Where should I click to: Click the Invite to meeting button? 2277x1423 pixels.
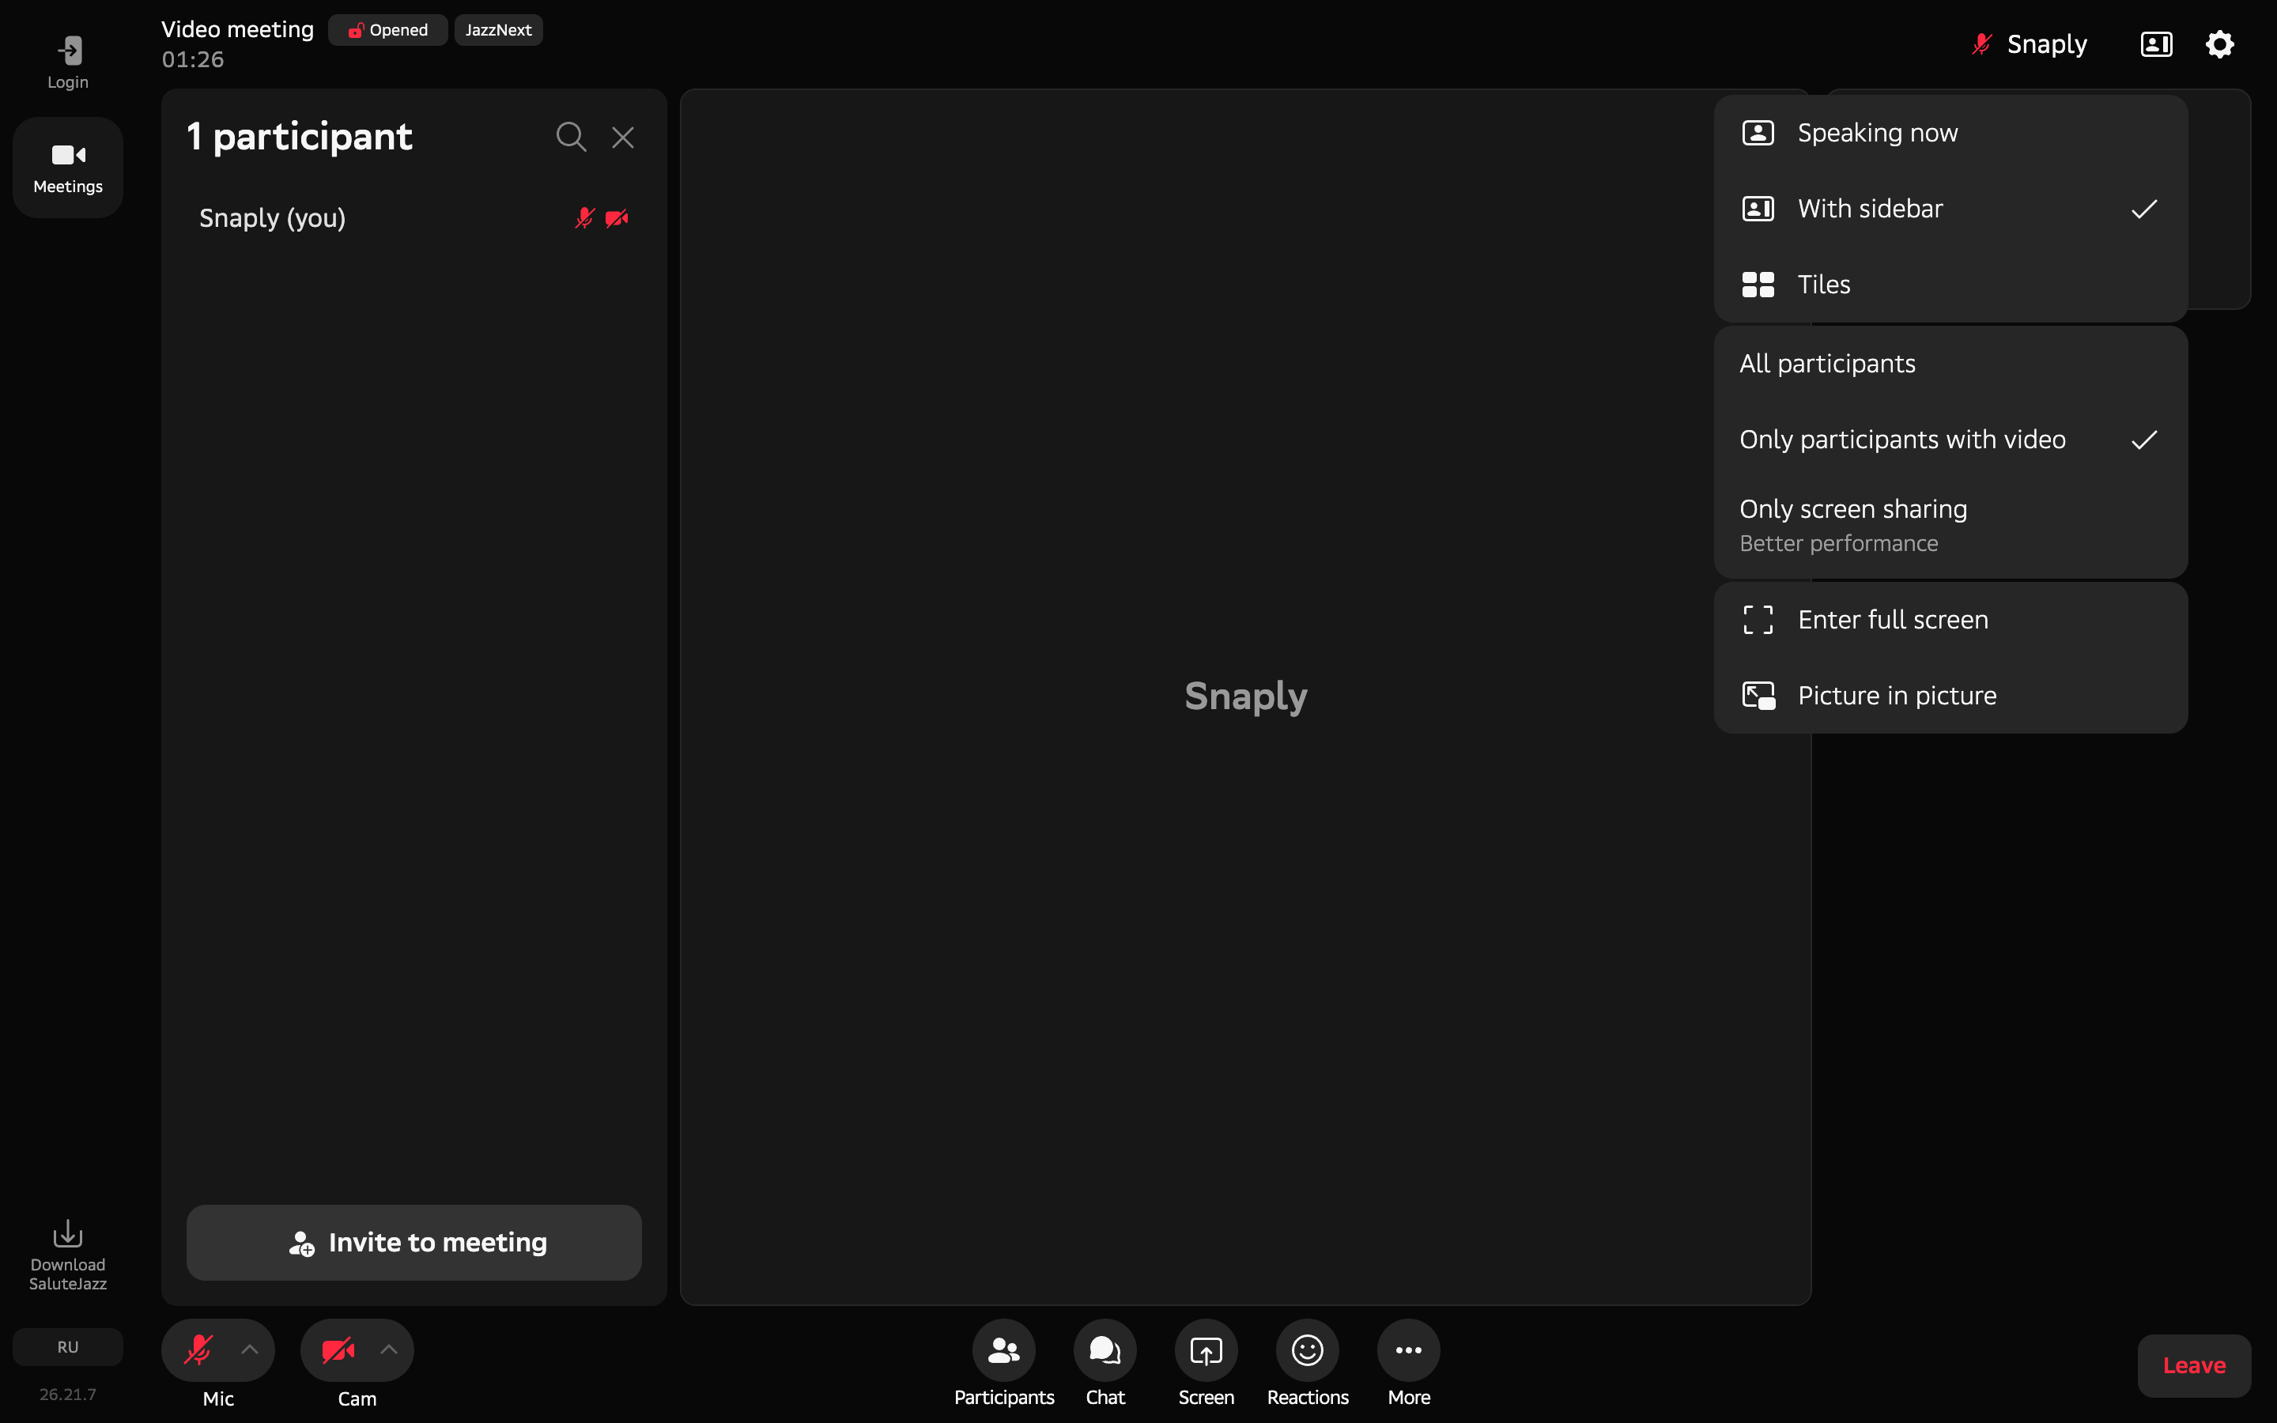point(414,1242)
